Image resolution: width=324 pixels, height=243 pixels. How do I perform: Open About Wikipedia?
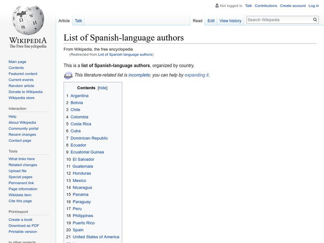click(x=22, y=122)
